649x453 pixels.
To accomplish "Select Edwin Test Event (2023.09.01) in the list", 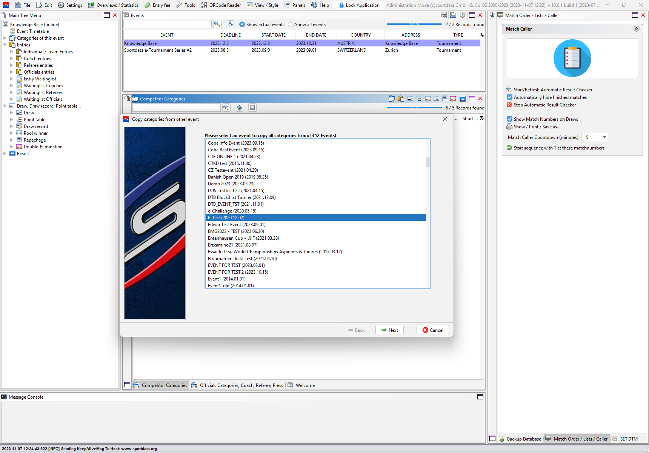I will 316,225.
